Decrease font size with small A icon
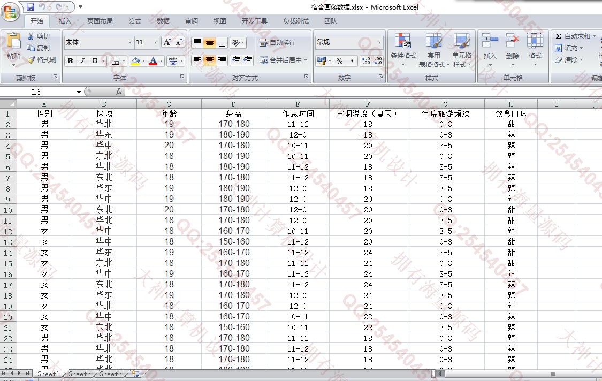 178,42
